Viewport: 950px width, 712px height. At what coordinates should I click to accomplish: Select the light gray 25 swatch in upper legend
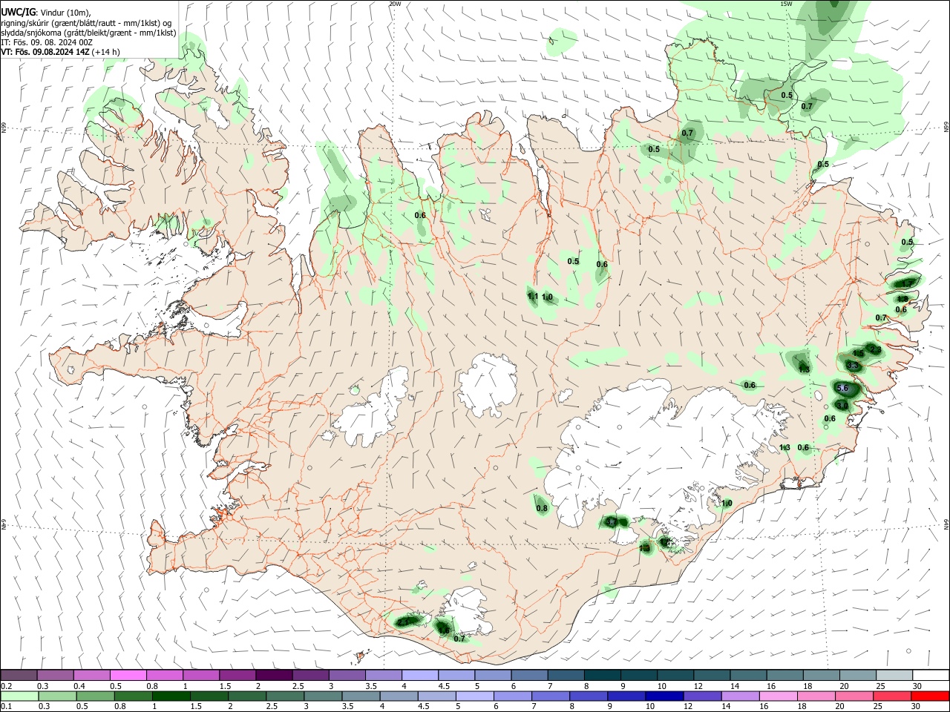[x=894, y=675]
